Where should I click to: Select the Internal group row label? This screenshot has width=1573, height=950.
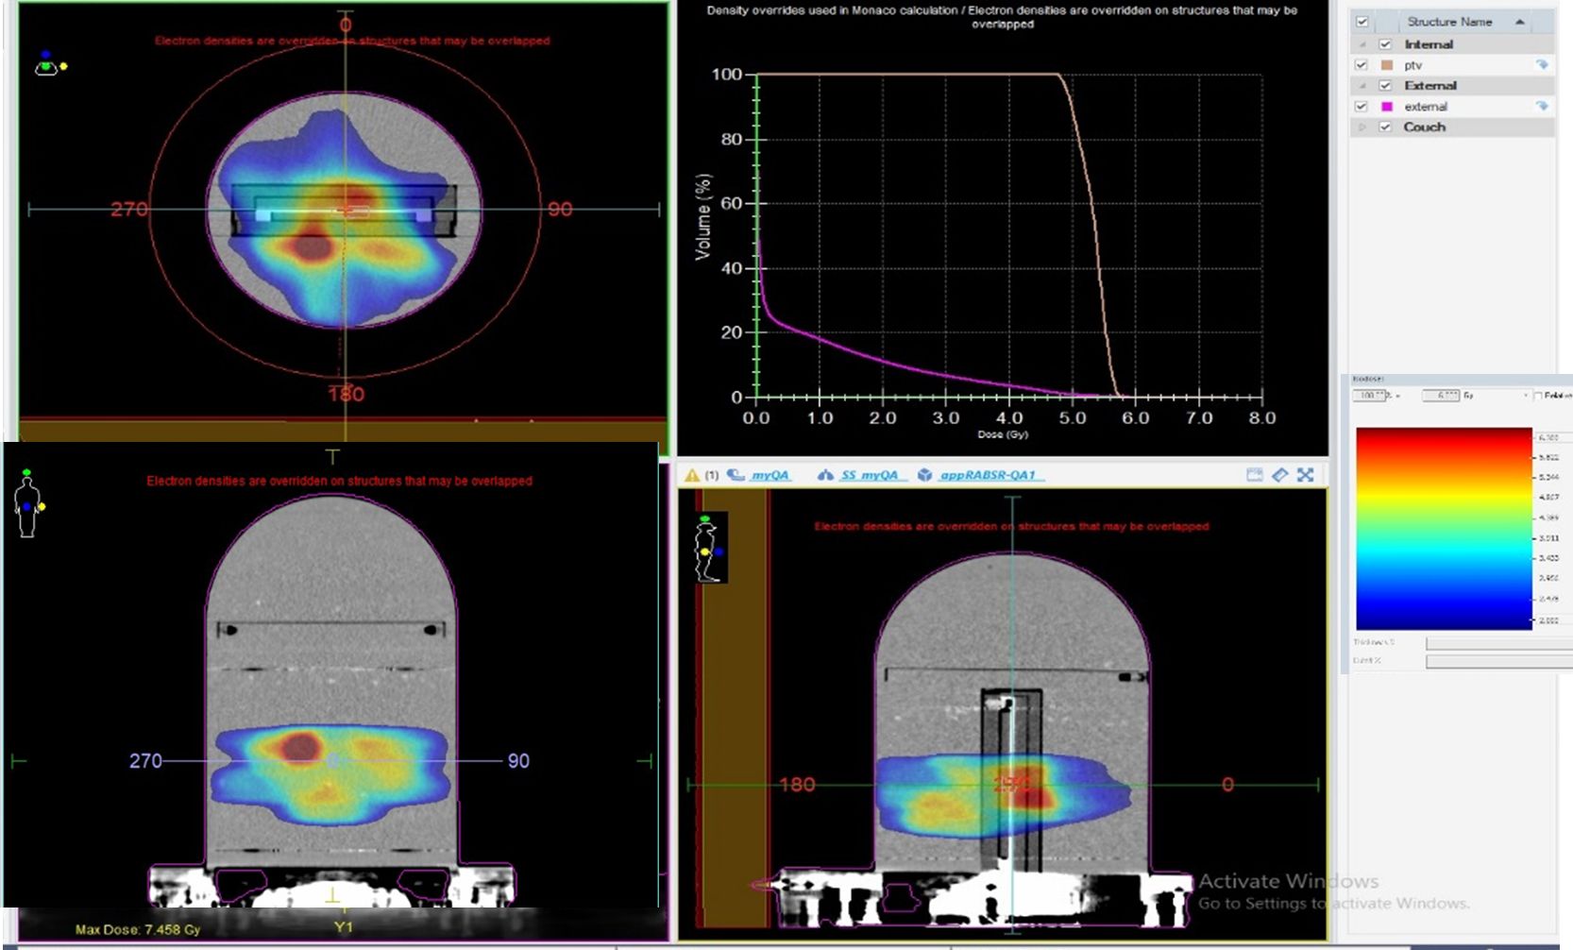coord(1429,44)
